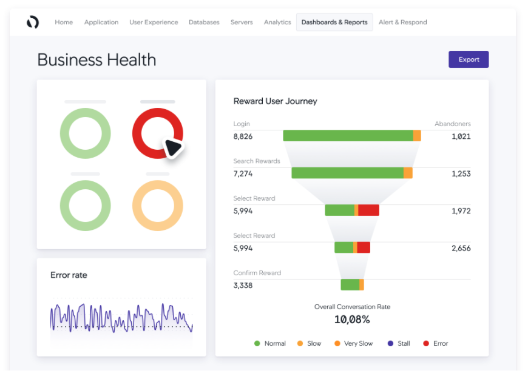Click the app logo in the navbar
Viewport: 525px width, 379px height.
coord(33,22)
